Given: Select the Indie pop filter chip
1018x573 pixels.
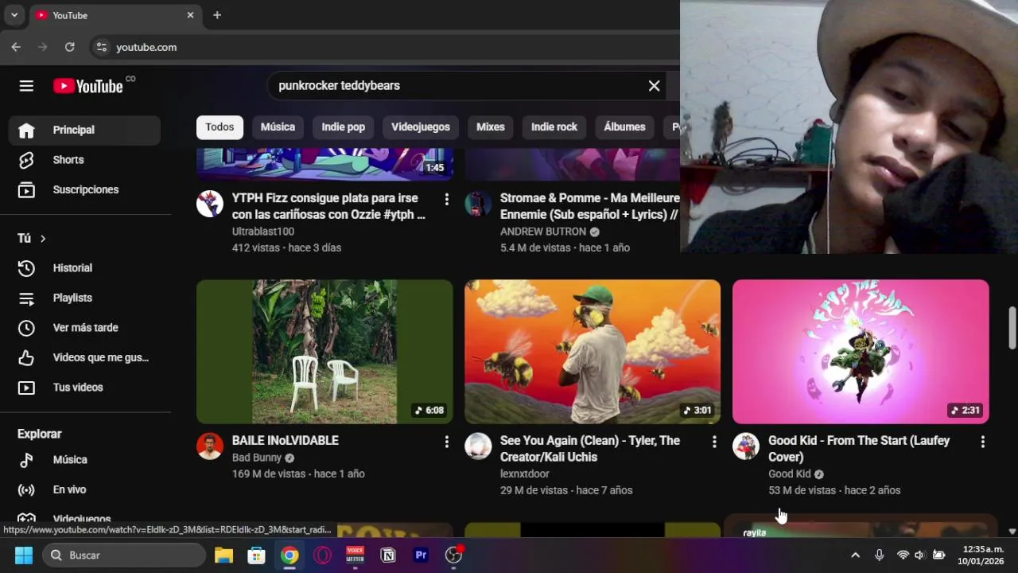Looking at the screenshot, I should (344, 127).
